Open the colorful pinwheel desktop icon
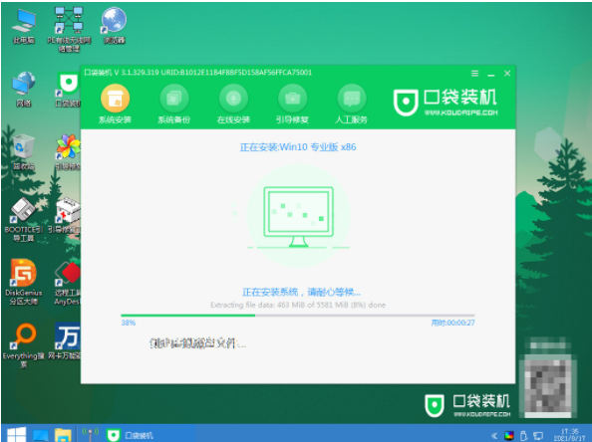The width and height of the screenshot is (592, 442). [x=67, y=152]
